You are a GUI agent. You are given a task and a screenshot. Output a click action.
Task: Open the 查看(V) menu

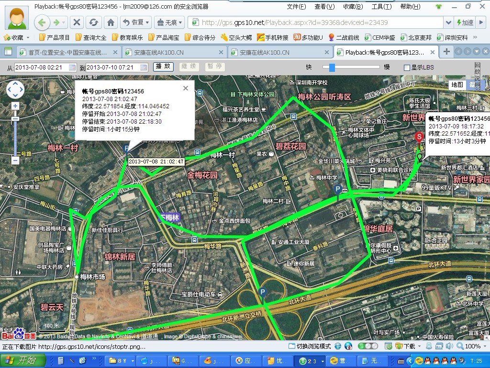pos(325,7)
